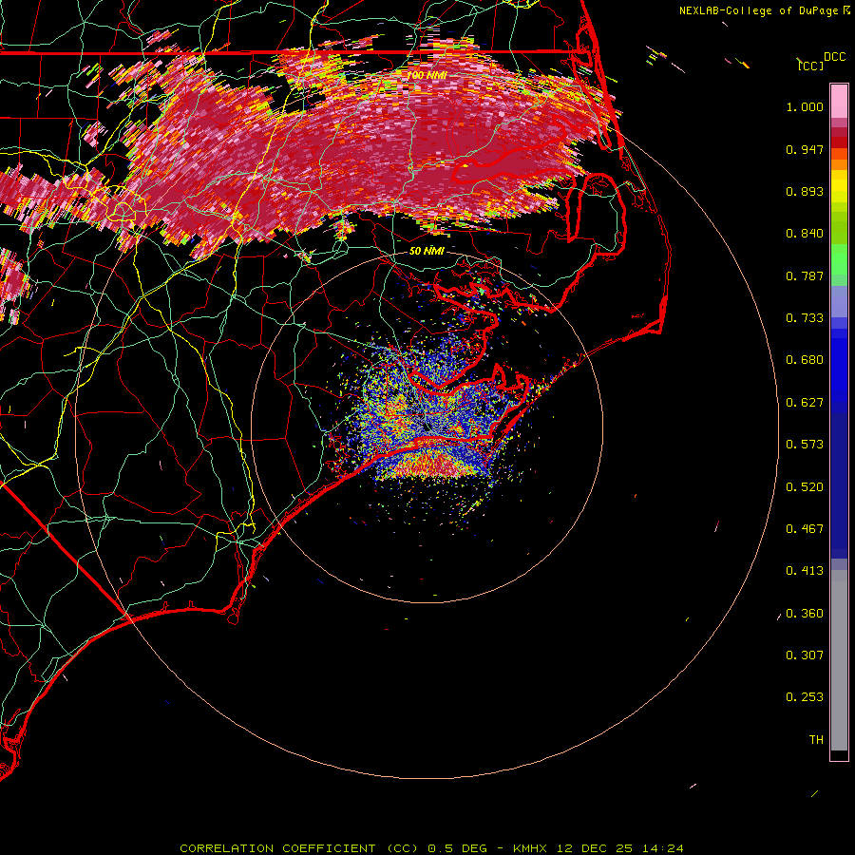
Task: Click the 0.627 legend value
Action: (x=805, y=403)
